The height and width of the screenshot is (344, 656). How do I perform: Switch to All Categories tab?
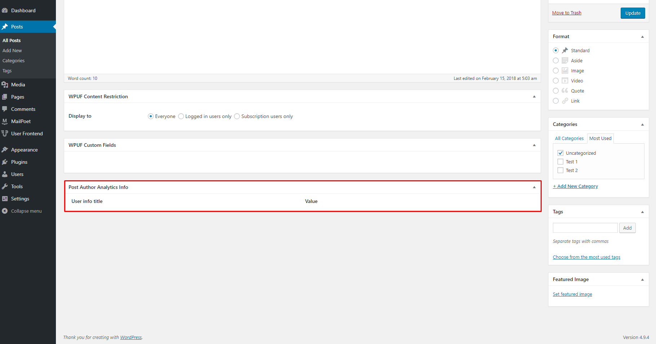[x=569, y=138]
